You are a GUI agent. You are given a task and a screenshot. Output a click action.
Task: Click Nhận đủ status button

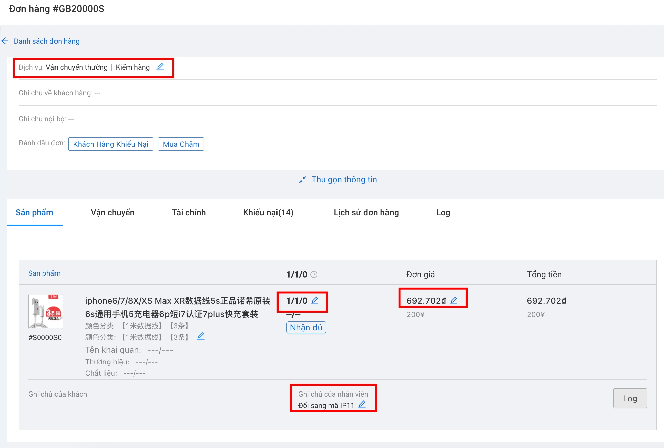306,327
